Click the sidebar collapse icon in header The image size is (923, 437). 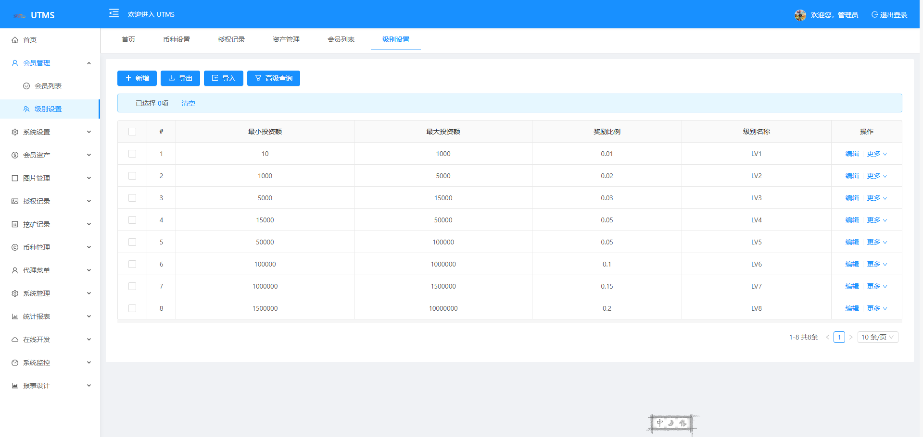(x=114, y=13)
